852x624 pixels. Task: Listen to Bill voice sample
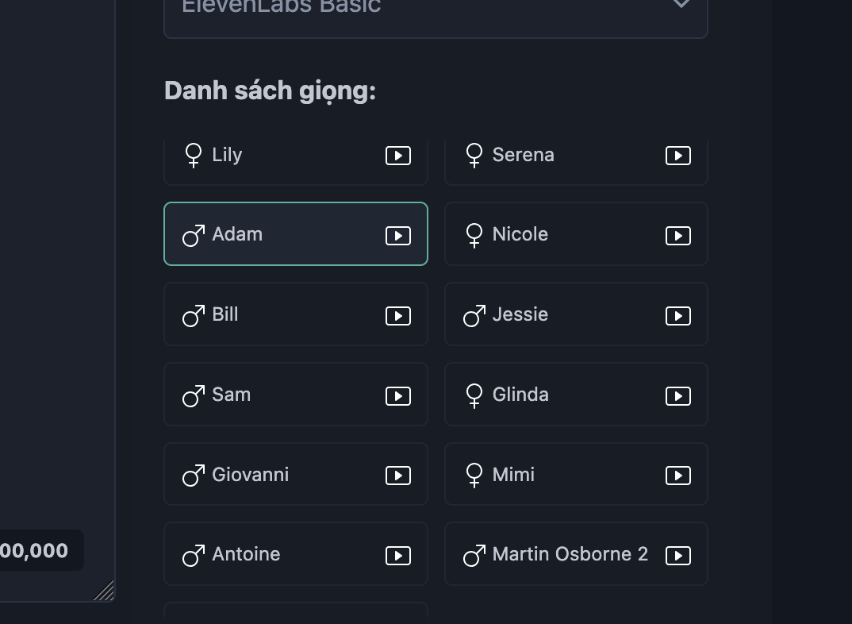[398, 315]
